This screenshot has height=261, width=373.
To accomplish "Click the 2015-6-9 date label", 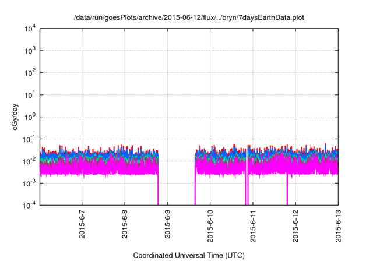I will pos(167,224).
